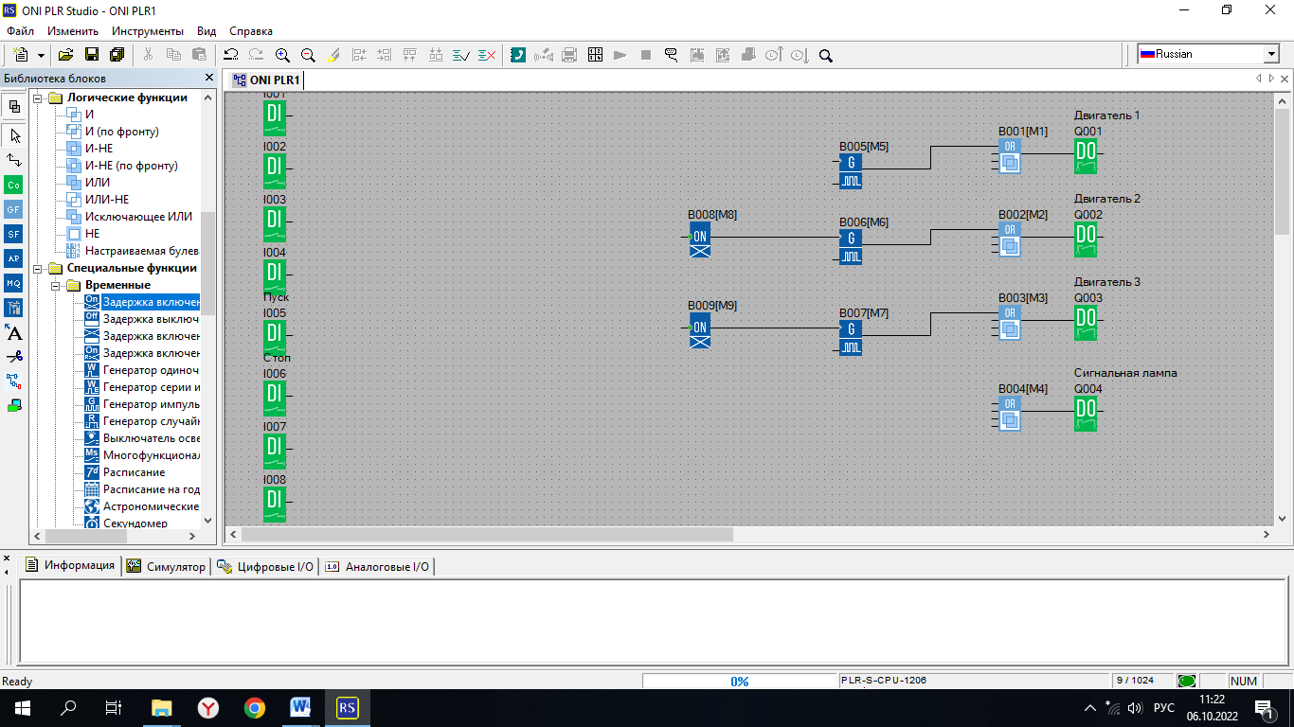This screenshot has width=1294, height=727.
Task: Select the ONI PLR1 document tab
Action: (x=266, y=80)
